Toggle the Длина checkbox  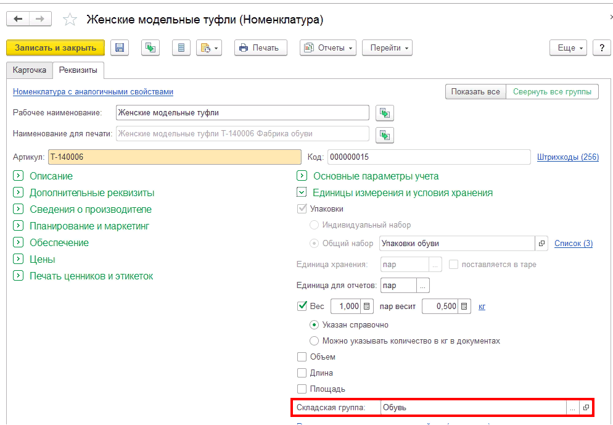coord(302,373)
